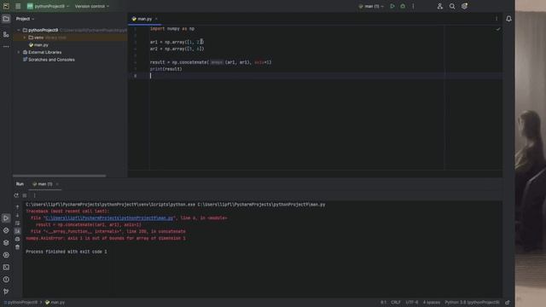The image size is (546, 307).
Task: Jump down the stack trace arrow
Action: tap(17, 215)
